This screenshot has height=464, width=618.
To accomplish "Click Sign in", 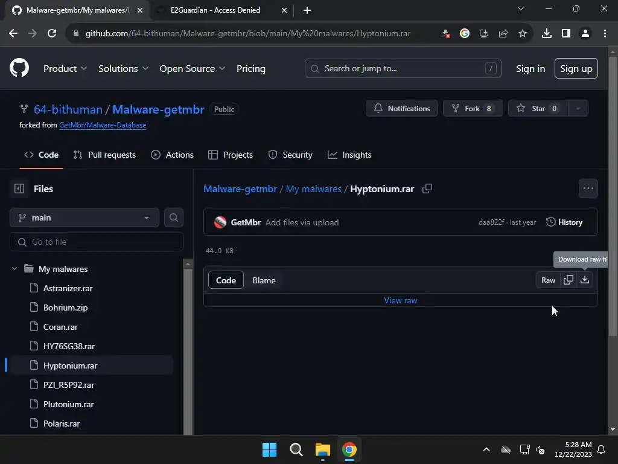I will click(x=530, y=68).
